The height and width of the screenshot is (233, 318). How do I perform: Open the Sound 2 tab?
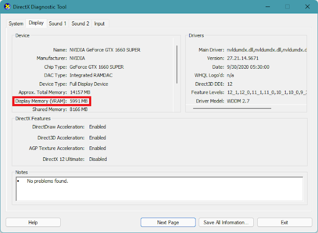(80, 23)
